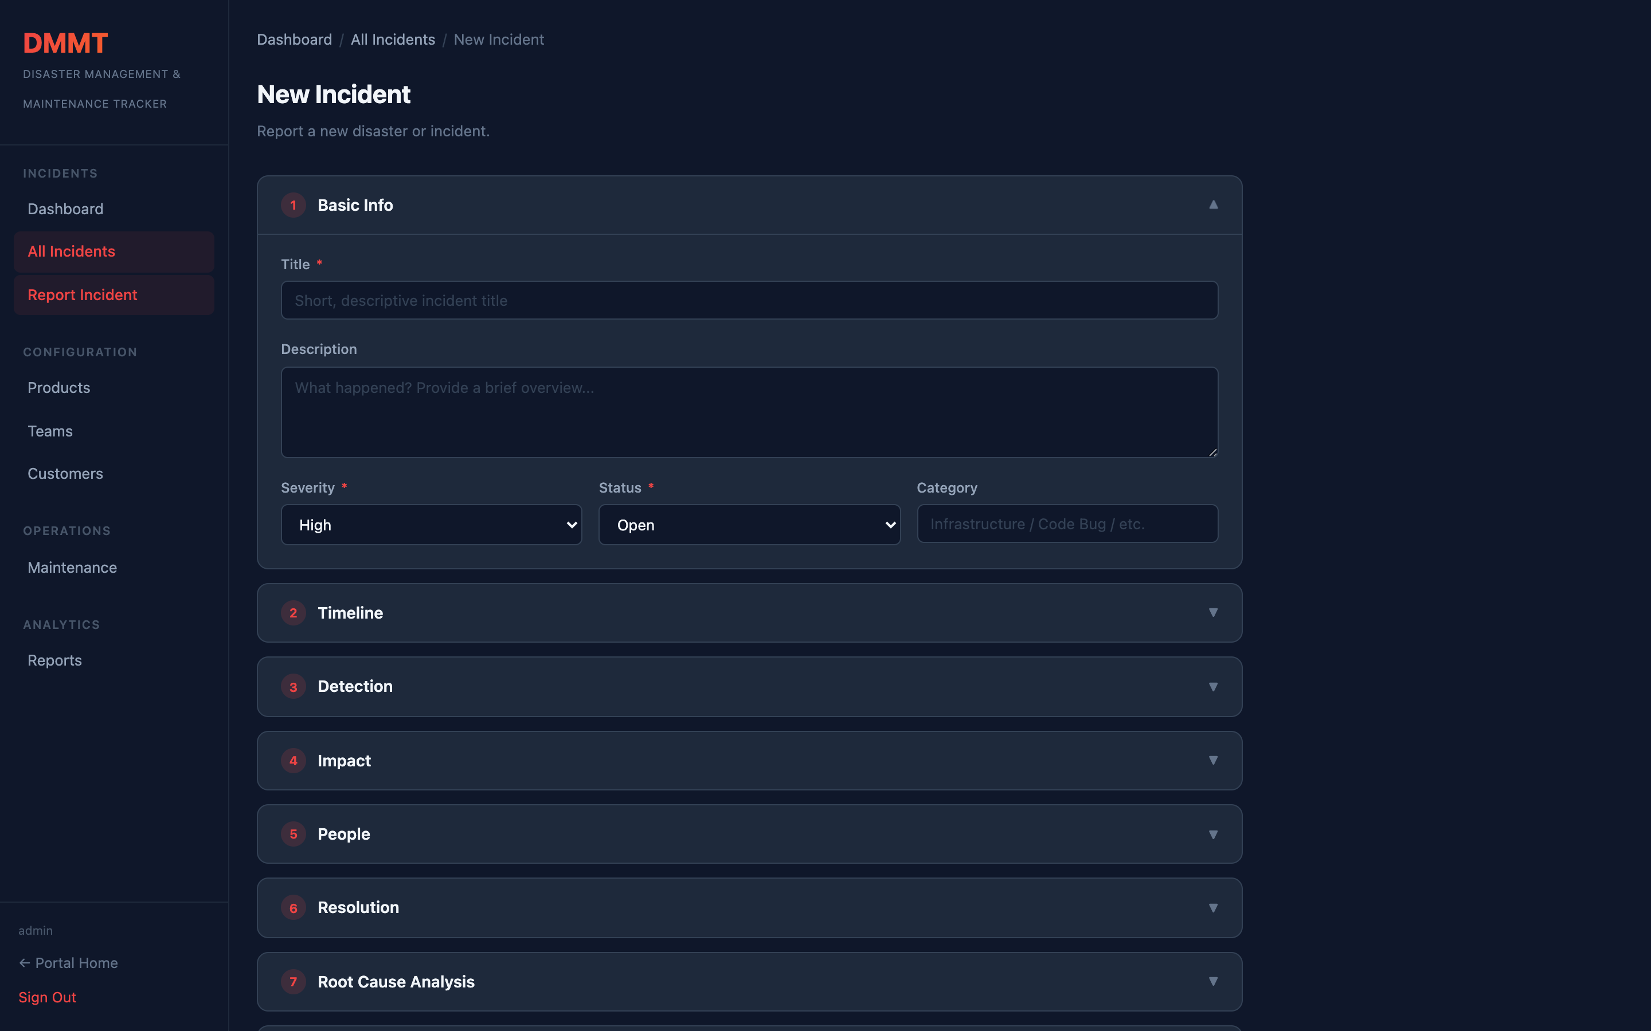
Task: Open the Maintenance page from sidebar
Action: point(72,566)
